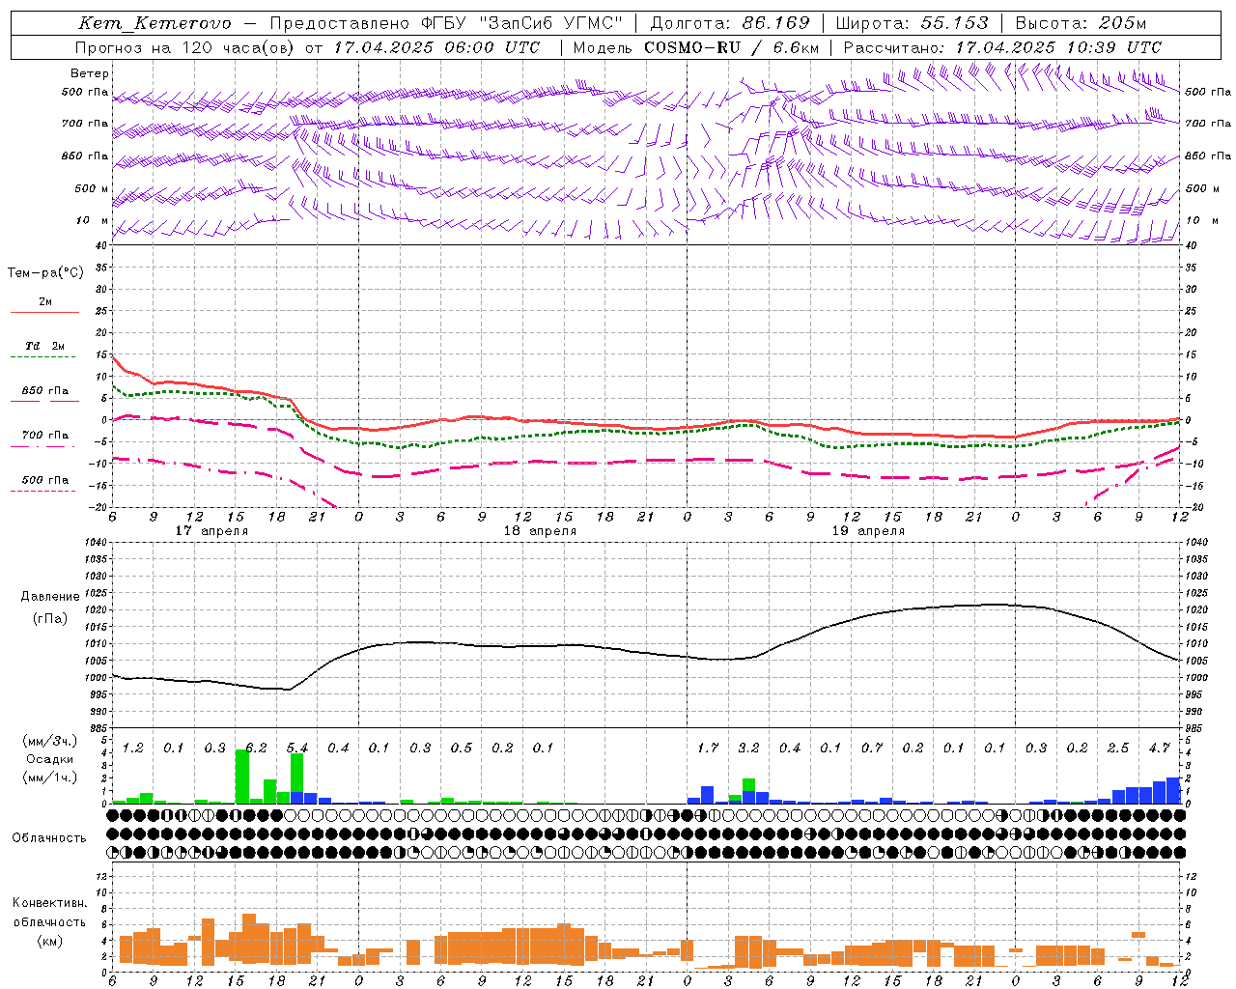Screen dimensions: 1236x989
Task: Click the 6.2 precipitation value
Action: 256,749
